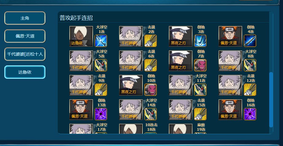Image resolution: width=283 pixels, height=146 pixels.
Task: Select the 4连 dark blade skill icon
Action: (x=250, y=41)
